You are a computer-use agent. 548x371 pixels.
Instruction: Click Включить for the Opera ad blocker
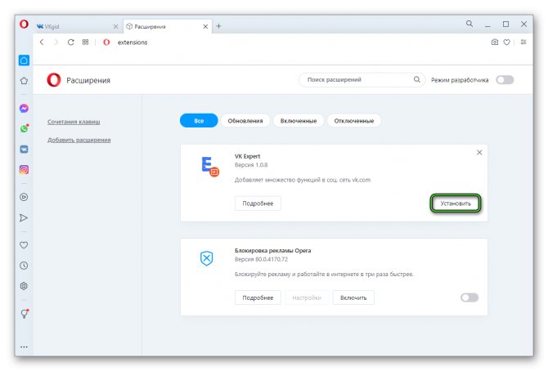click(x=353, y=297)
